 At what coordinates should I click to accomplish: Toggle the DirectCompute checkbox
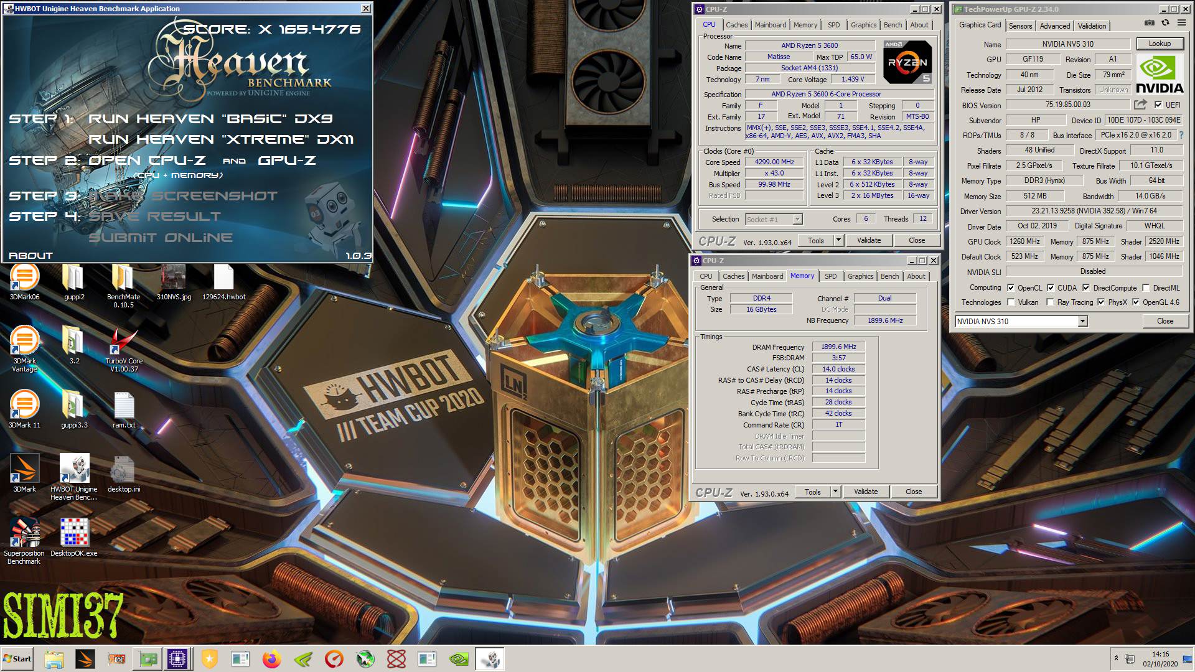pyautogui.click(x=1086, y=287)
